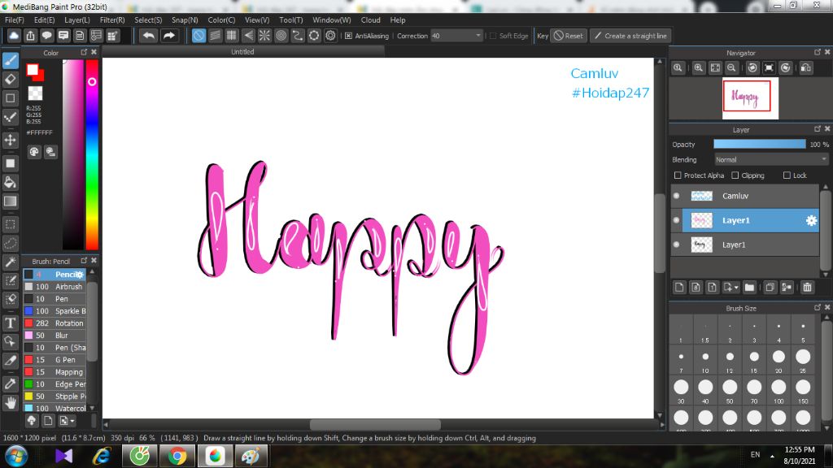Open snap settings gear

tap(330, 36)
